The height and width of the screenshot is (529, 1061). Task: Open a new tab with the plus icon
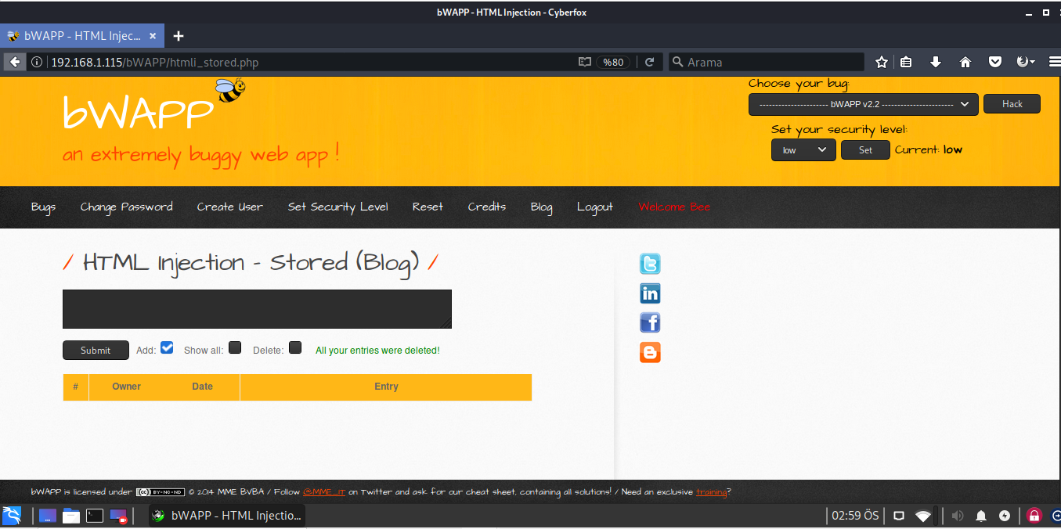click(179, 36)
